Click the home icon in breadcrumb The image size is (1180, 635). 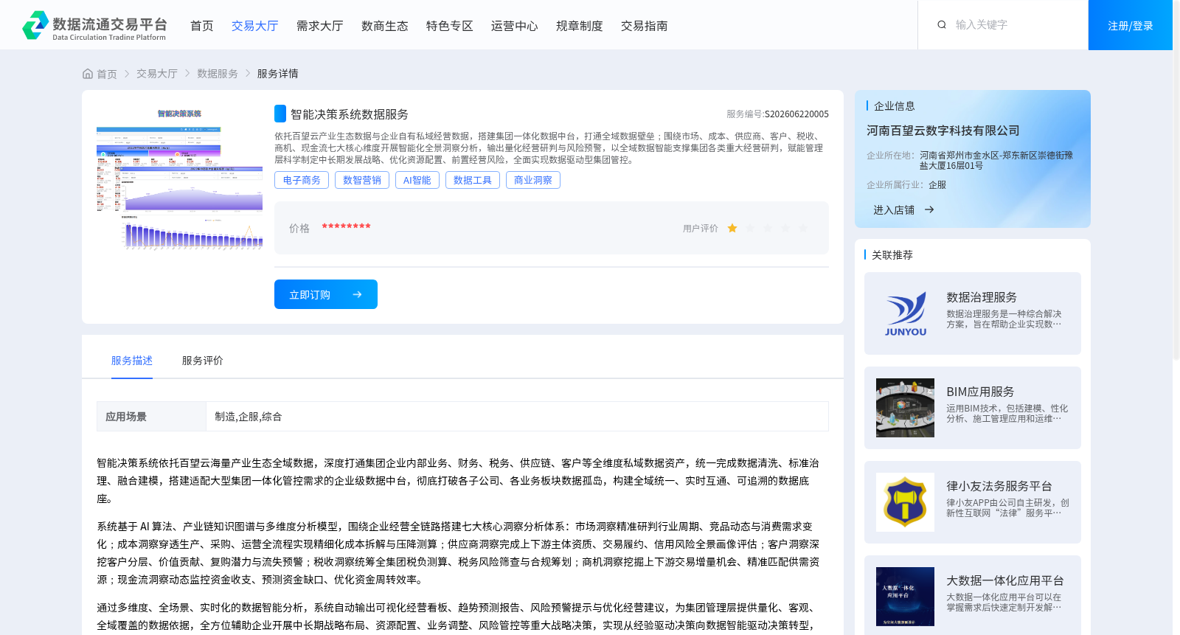pyautogui.click(x=88, y=74)
